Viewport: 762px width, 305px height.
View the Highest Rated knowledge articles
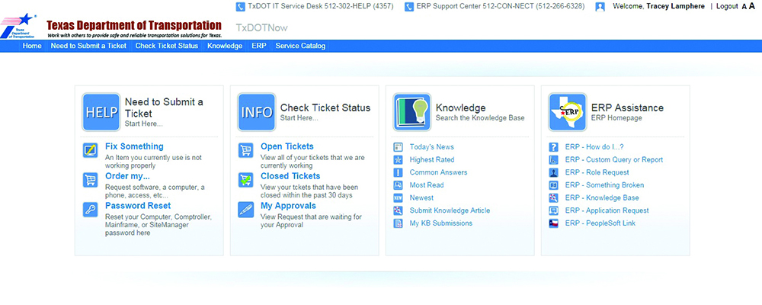tap(431, 160)
